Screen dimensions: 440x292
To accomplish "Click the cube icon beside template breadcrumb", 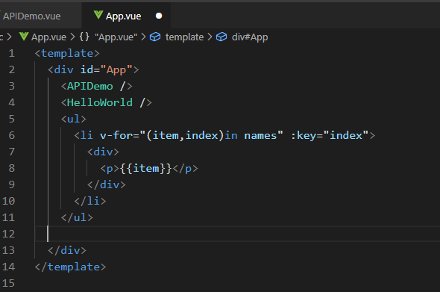I will coord(155,37).
